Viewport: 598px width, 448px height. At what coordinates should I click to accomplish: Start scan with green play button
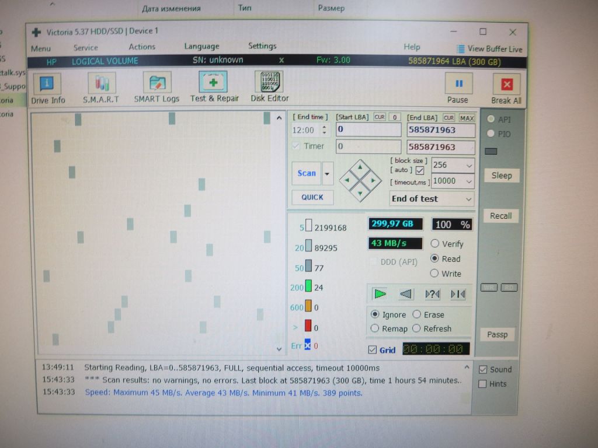pos(380,294)
